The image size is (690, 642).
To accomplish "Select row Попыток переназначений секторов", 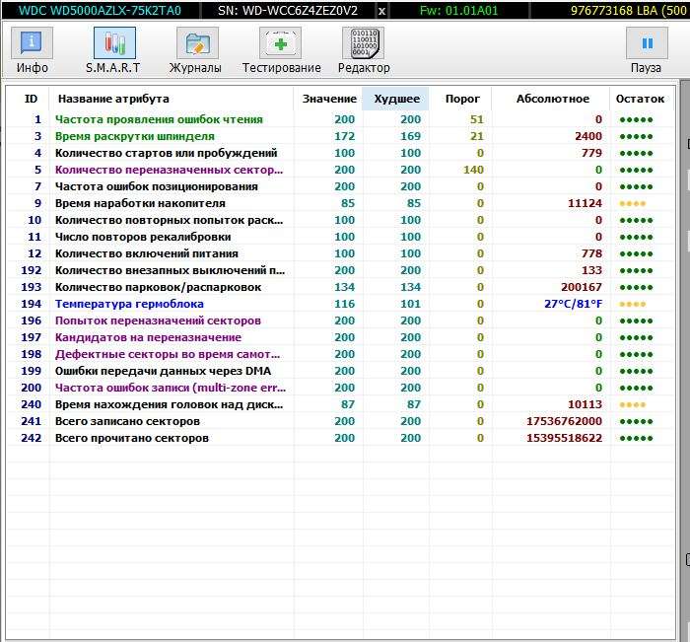I will pyautogui.click(x=340, y=321).
